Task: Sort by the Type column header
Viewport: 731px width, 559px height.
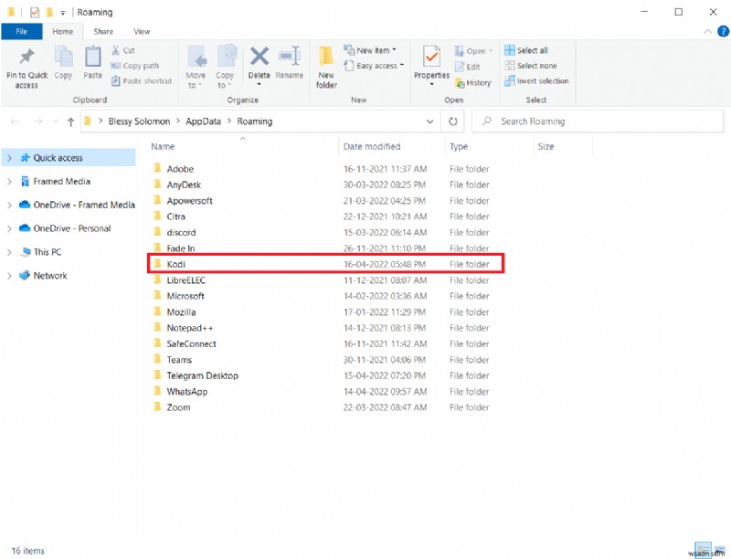Action: coord(459,147)
